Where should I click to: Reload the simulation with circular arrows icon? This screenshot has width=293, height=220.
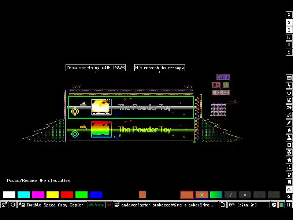pos(13,205)
